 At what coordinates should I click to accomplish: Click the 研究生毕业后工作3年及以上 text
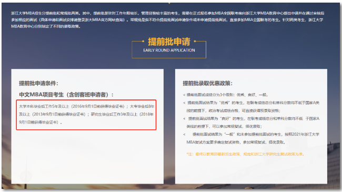tap(114, 114)
